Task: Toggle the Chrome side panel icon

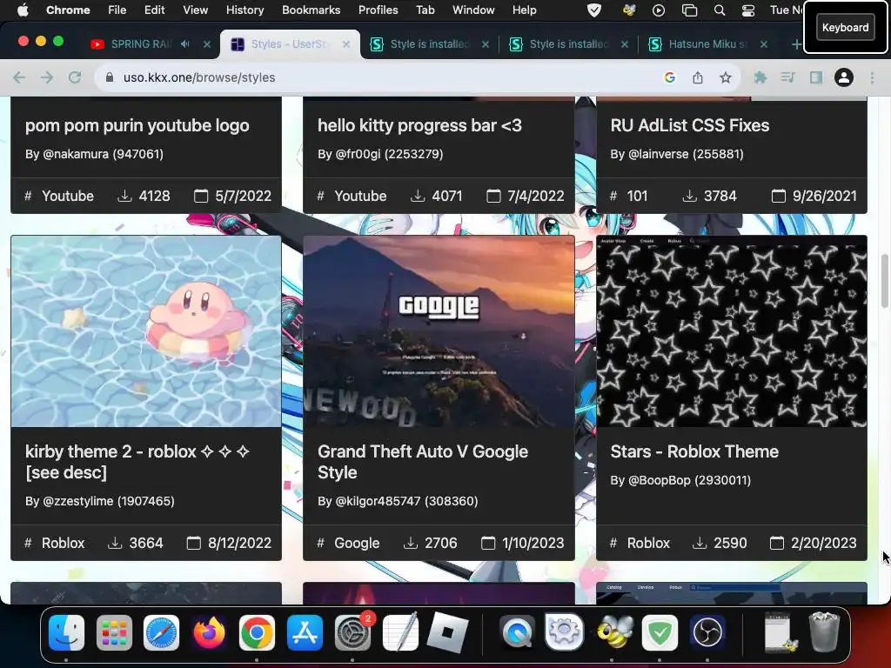Action: pyautogui.click(x=816, y=77)
